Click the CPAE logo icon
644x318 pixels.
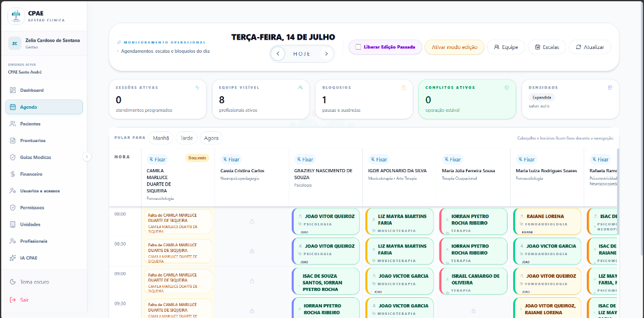pos(16,16)
